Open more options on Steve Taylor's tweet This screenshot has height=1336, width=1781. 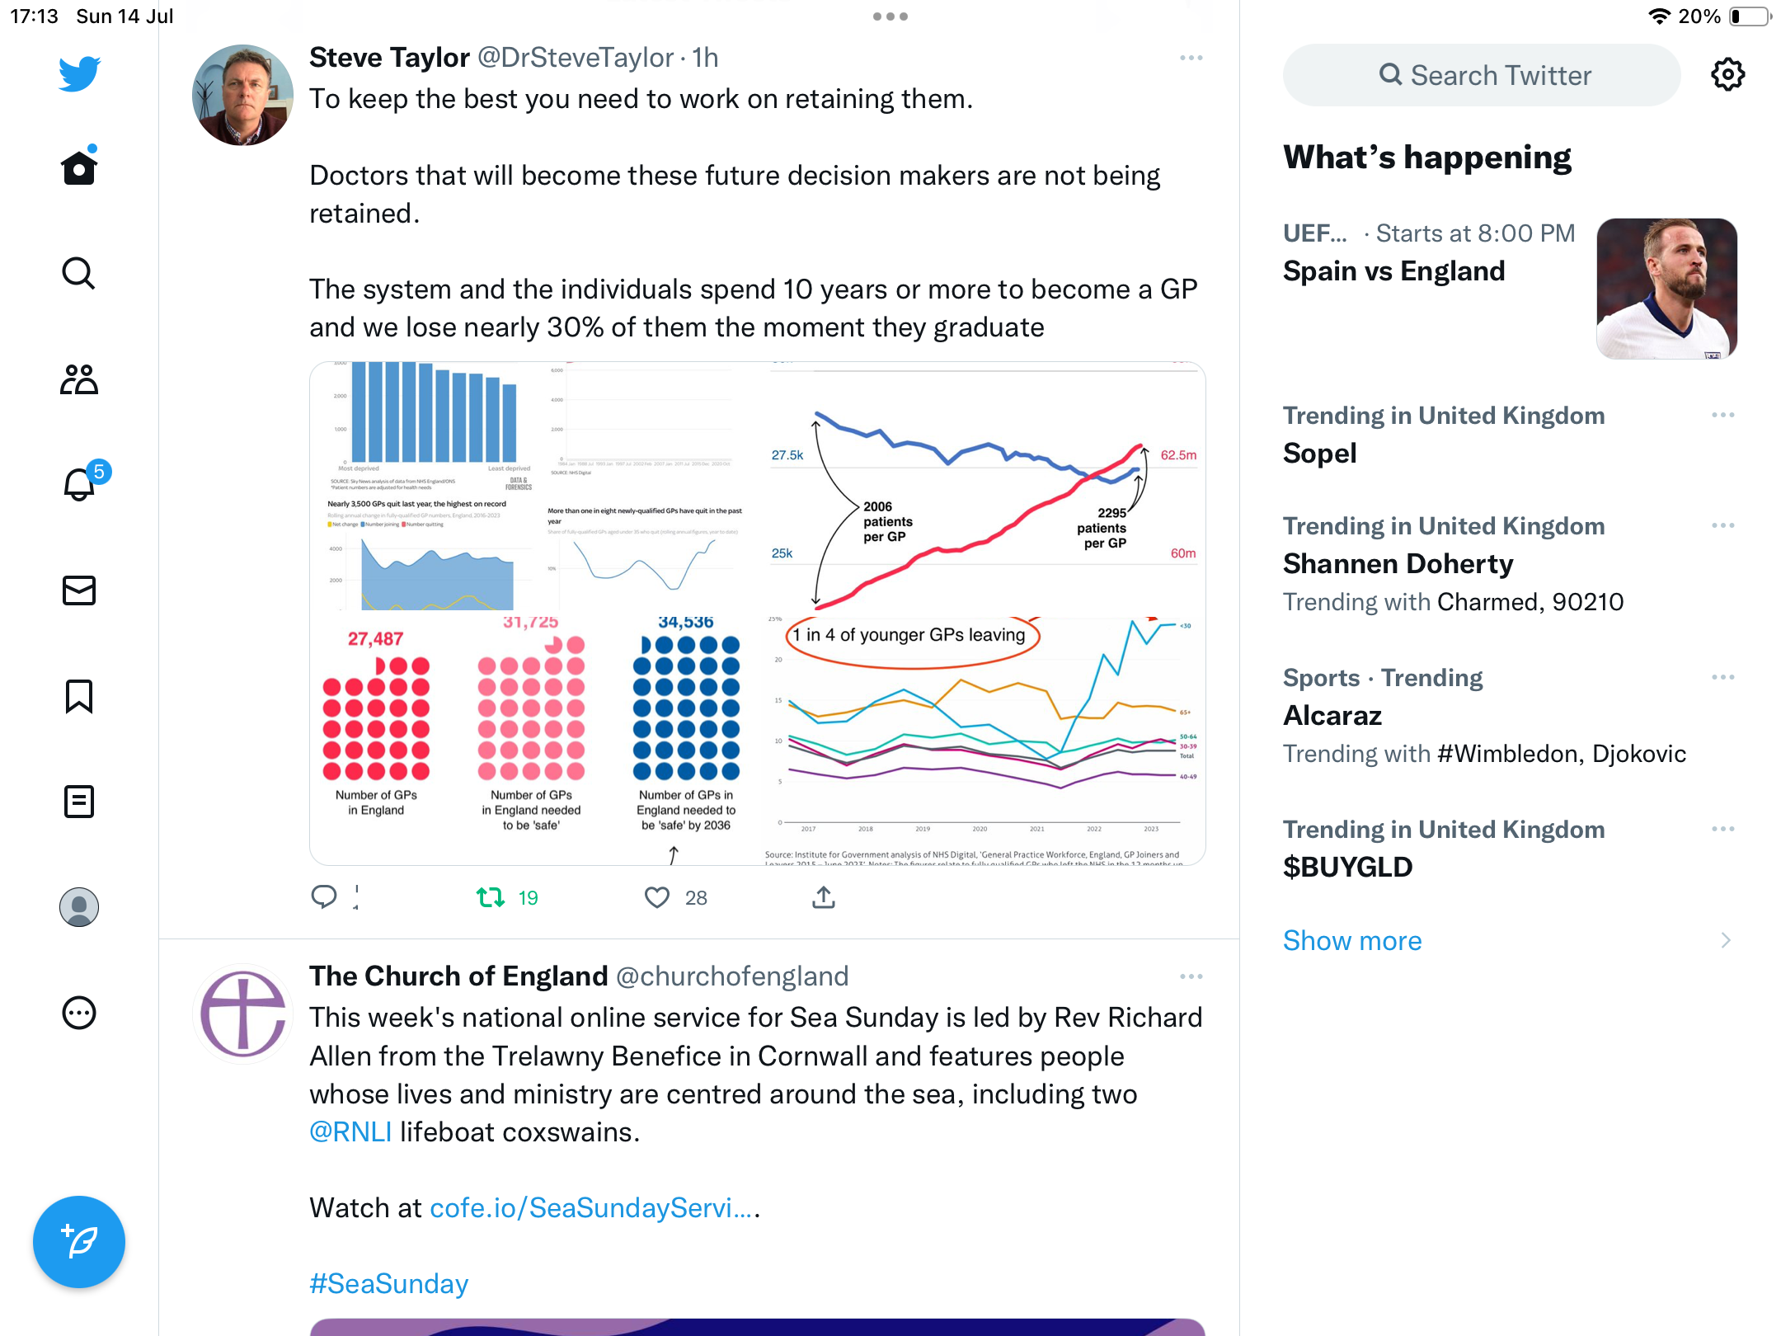pyautogui.click(x=1191, y=58)
